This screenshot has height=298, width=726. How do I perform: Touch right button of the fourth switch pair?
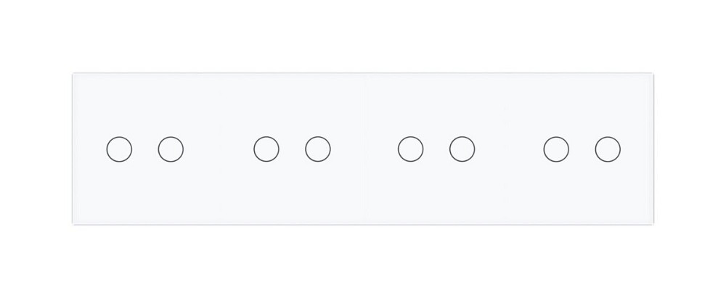(x=608, y=149)
